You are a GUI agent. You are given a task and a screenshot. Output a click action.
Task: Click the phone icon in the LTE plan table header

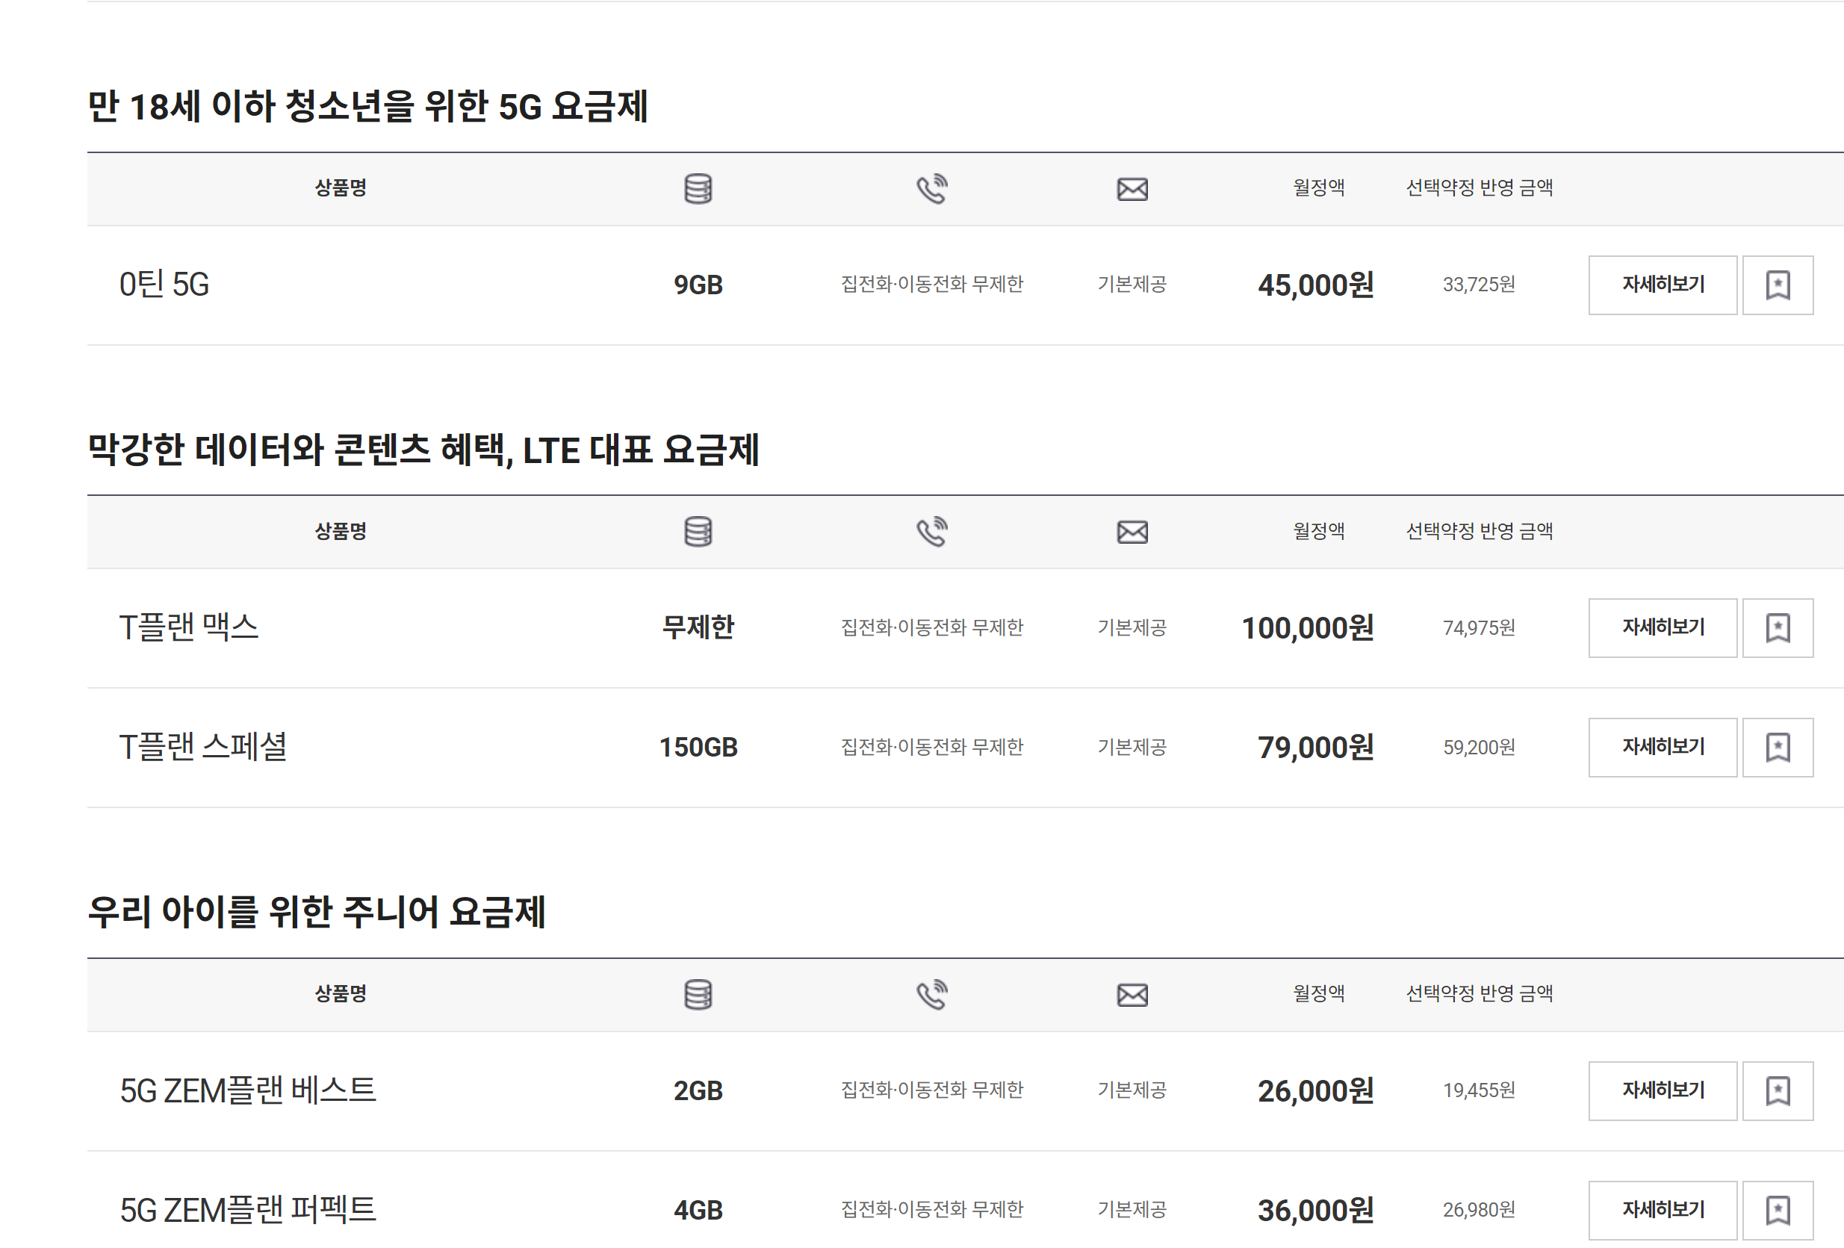tap(932, 532)
